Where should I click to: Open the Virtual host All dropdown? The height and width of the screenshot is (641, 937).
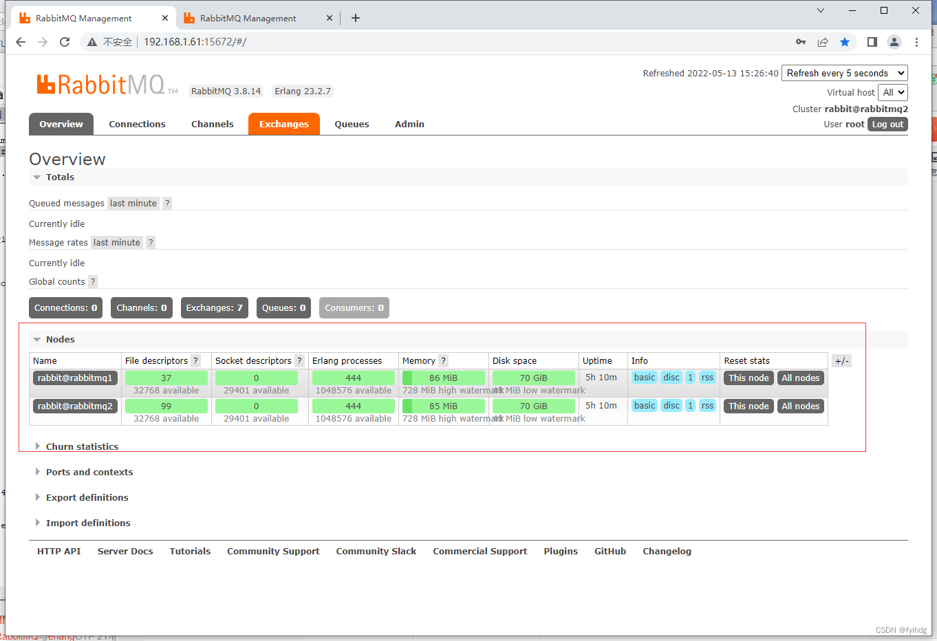pyautogui.click(x=893, y=92)
